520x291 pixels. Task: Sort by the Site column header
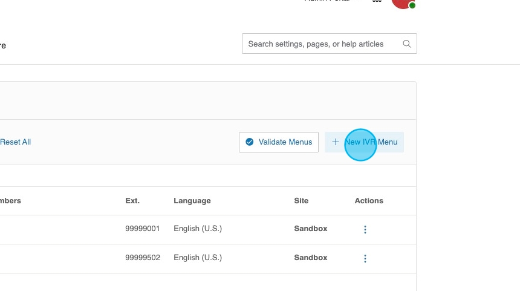point(301,201)
